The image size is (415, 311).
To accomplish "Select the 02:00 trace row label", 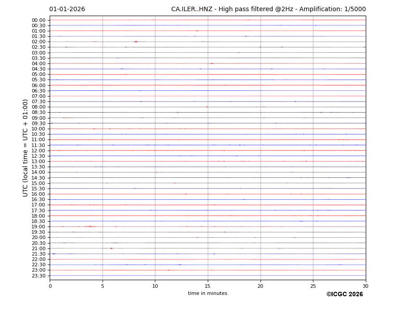I will (x=39, y=42).
